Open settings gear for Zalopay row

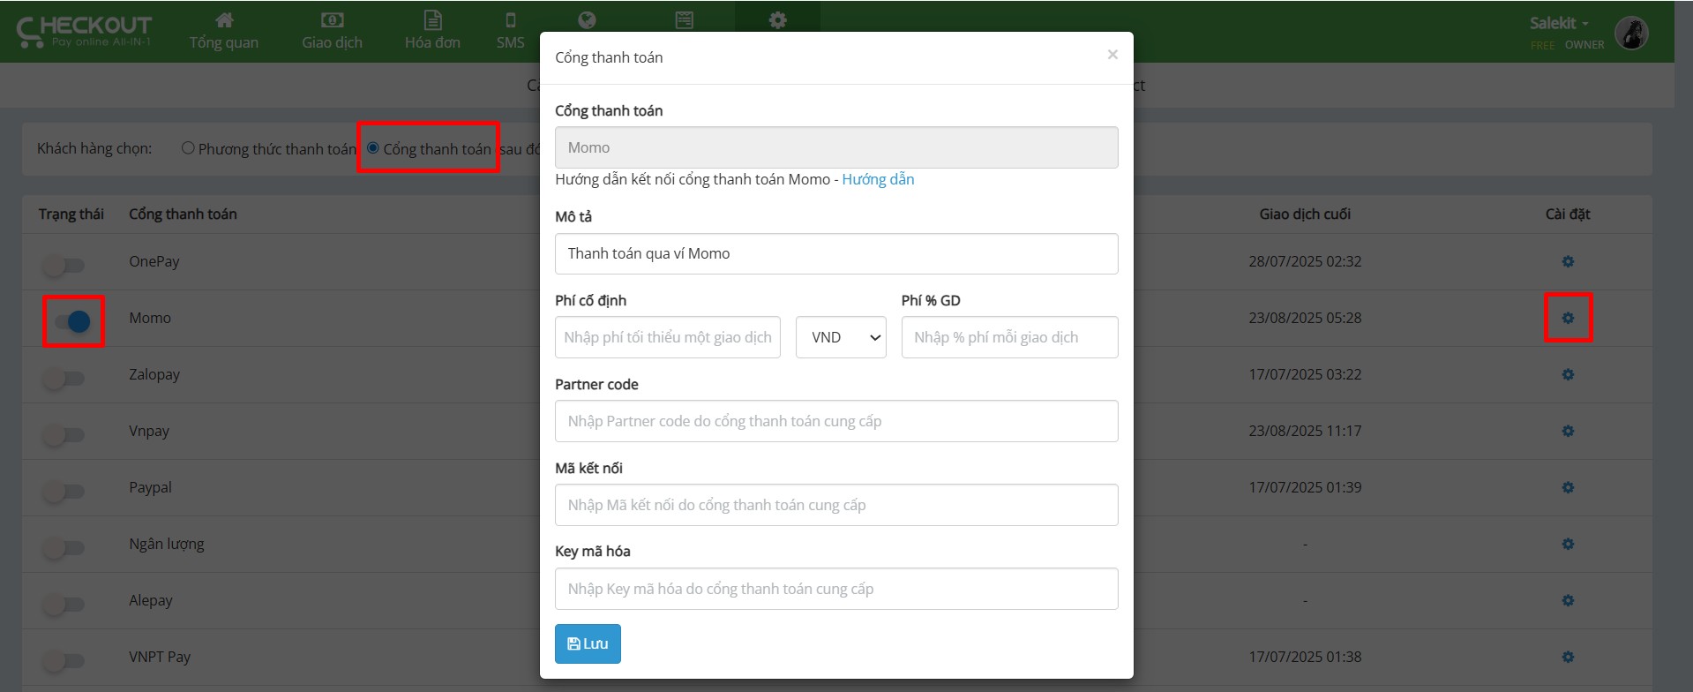click(x=1568, y=374)
